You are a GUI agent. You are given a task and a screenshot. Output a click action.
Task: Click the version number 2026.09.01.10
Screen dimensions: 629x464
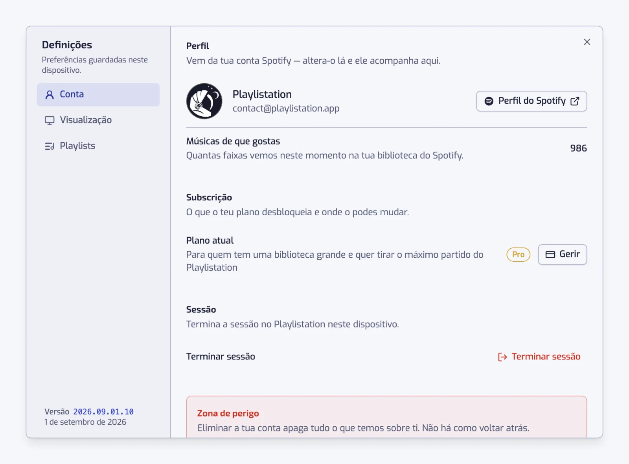point(103,412)
